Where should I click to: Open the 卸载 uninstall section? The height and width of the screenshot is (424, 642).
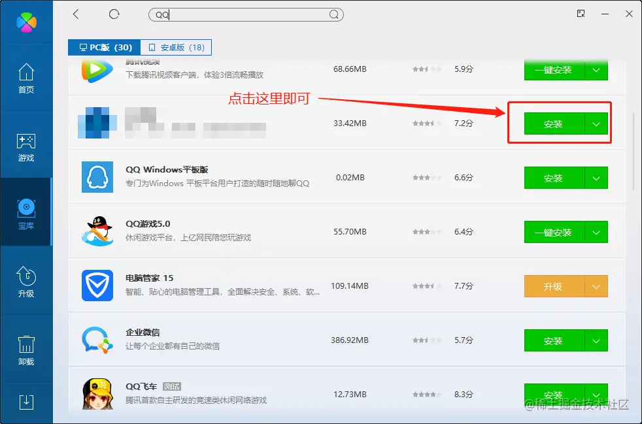26,350
